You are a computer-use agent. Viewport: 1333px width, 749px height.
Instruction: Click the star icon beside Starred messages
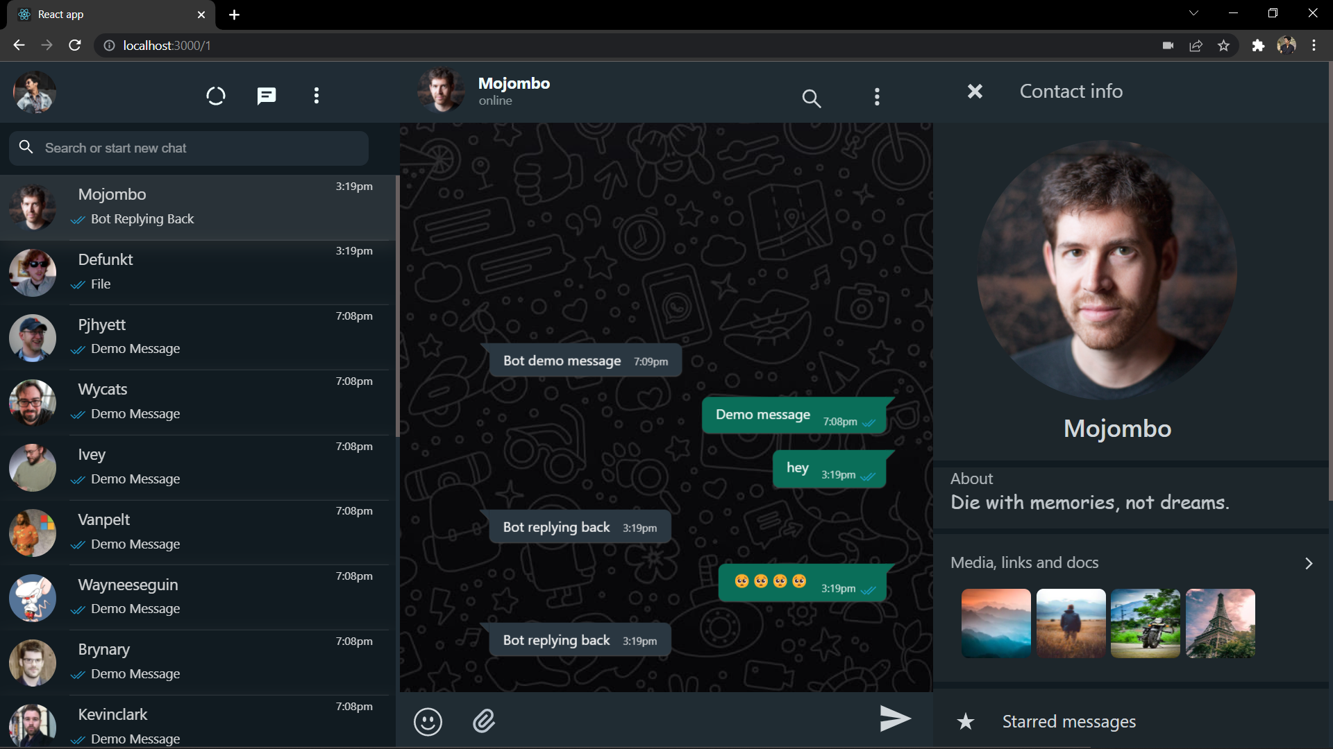965,721
